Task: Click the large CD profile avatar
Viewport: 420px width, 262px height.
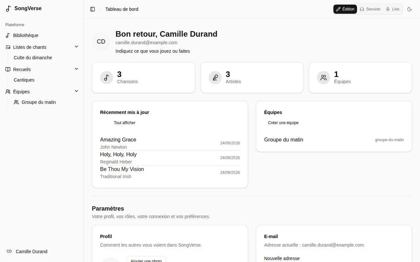Action: (101, 42)
